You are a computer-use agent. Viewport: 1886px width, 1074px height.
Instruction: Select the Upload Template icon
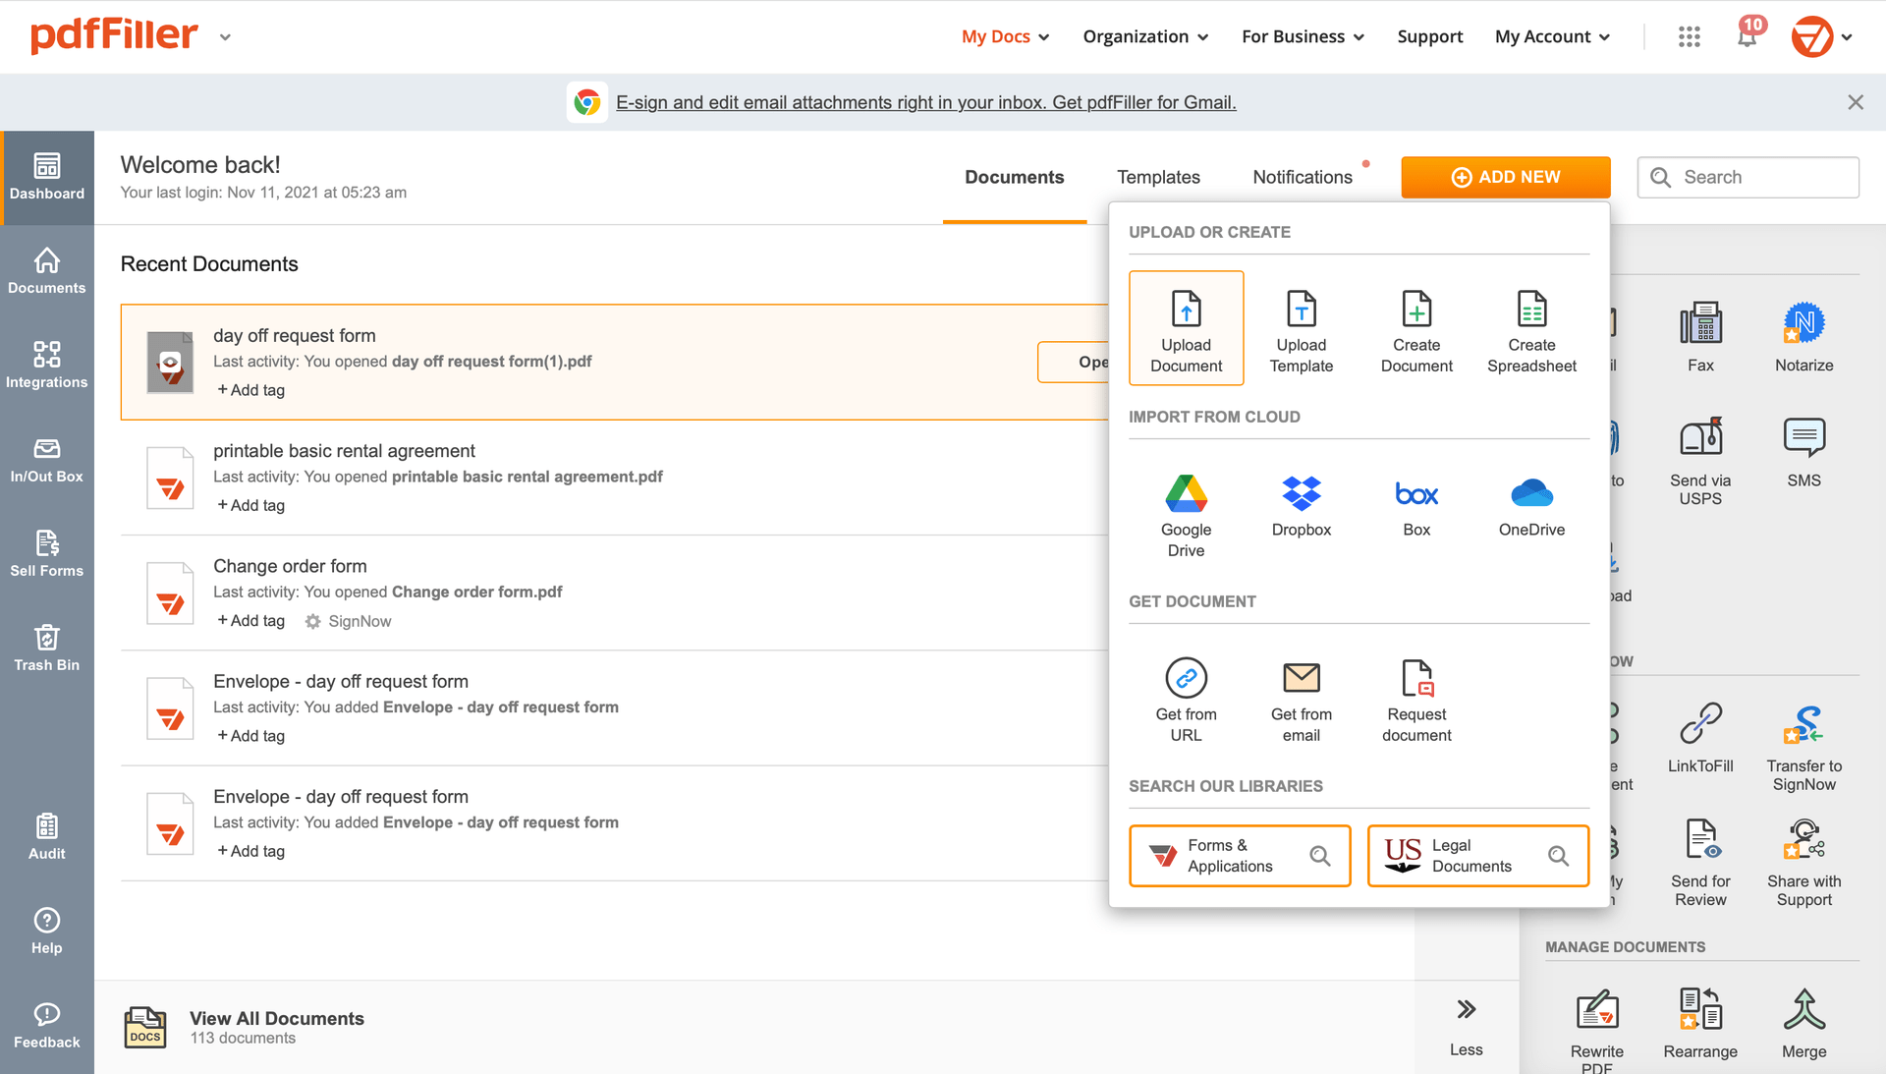coord(1301,328)
